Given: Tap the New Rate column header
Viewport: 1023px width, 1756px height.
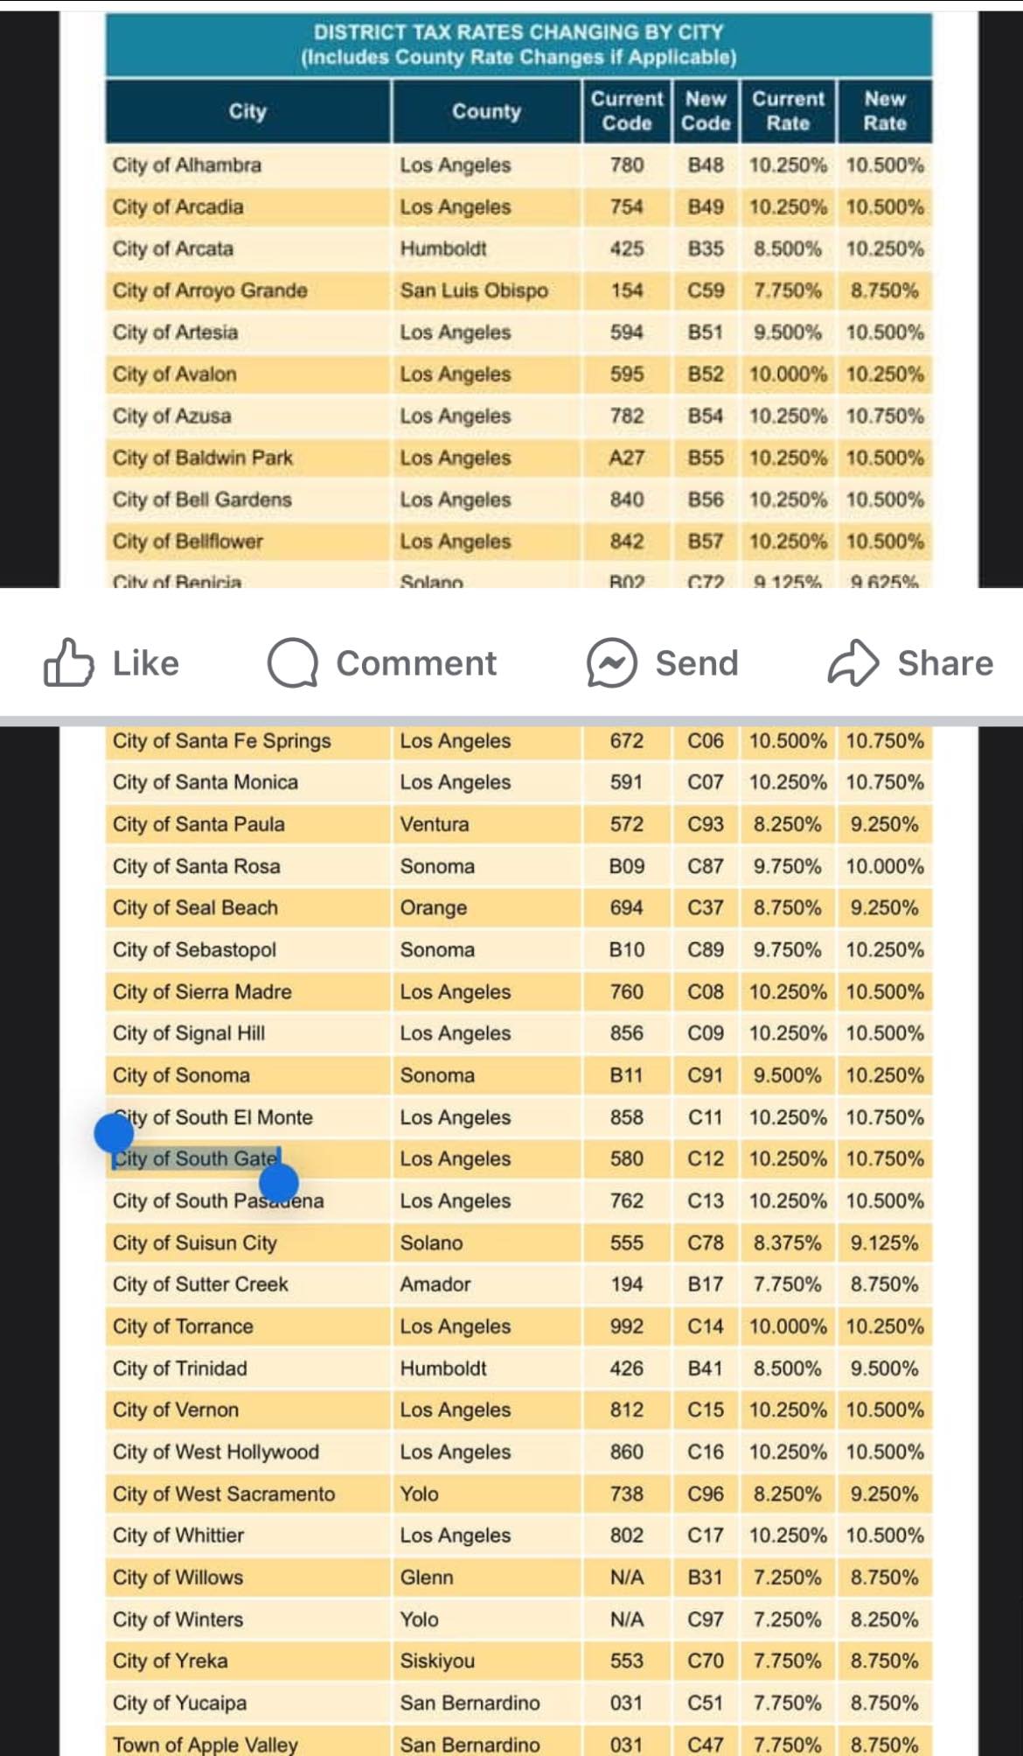Looking at the screenshot, I should click(884, 111).
